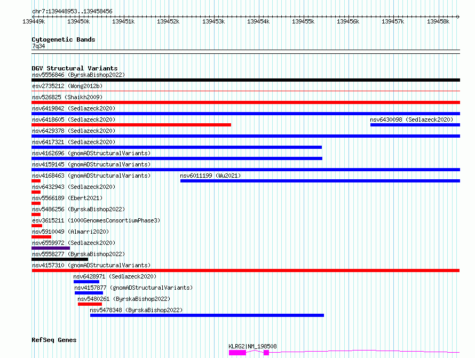Select the long red nsv4157310 bar
Screen dimensions: 475x358
[246, 271]
